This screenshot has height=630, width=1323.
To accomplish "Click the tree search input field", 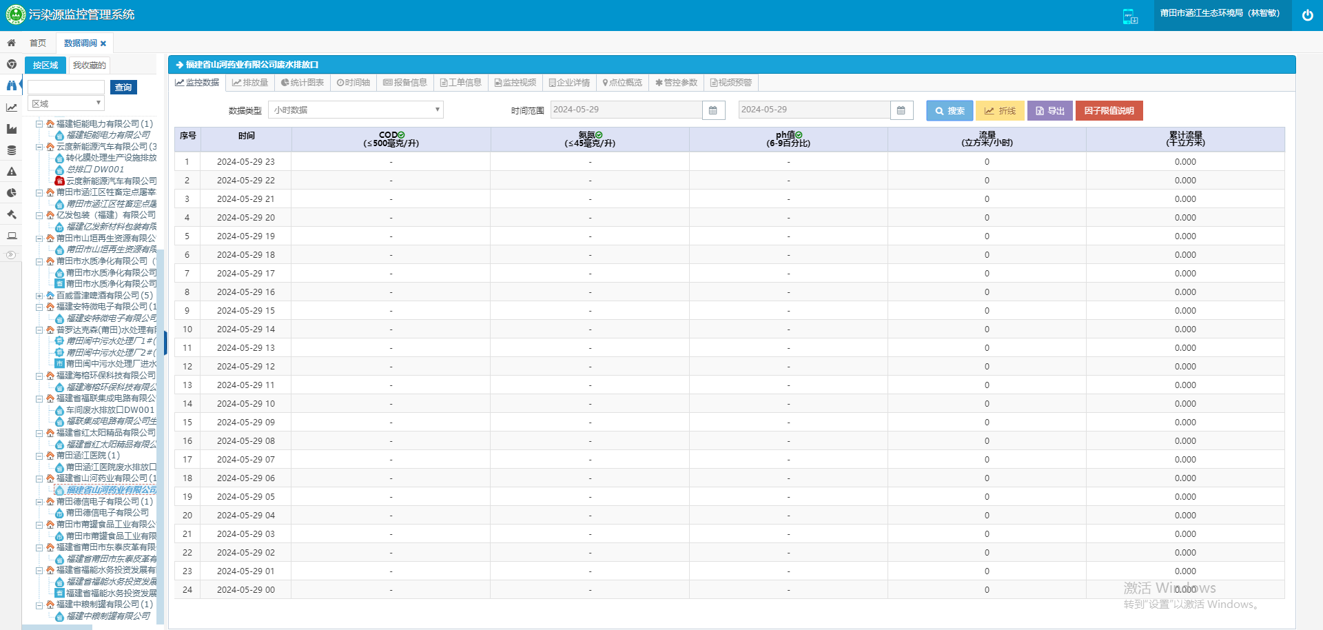I will [66, 88].
